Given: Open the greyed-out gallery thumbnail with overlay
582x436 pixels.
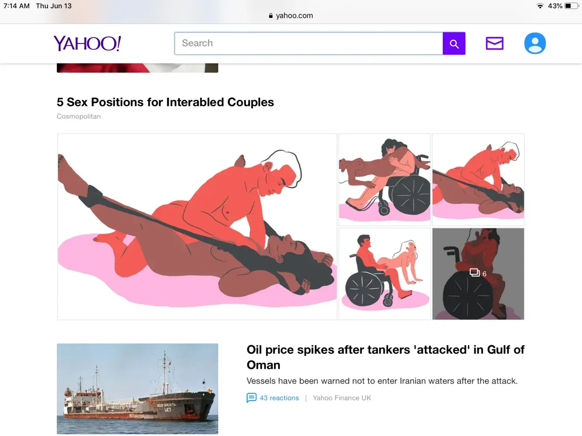Looking at the screenshot, I should [478, 274].
